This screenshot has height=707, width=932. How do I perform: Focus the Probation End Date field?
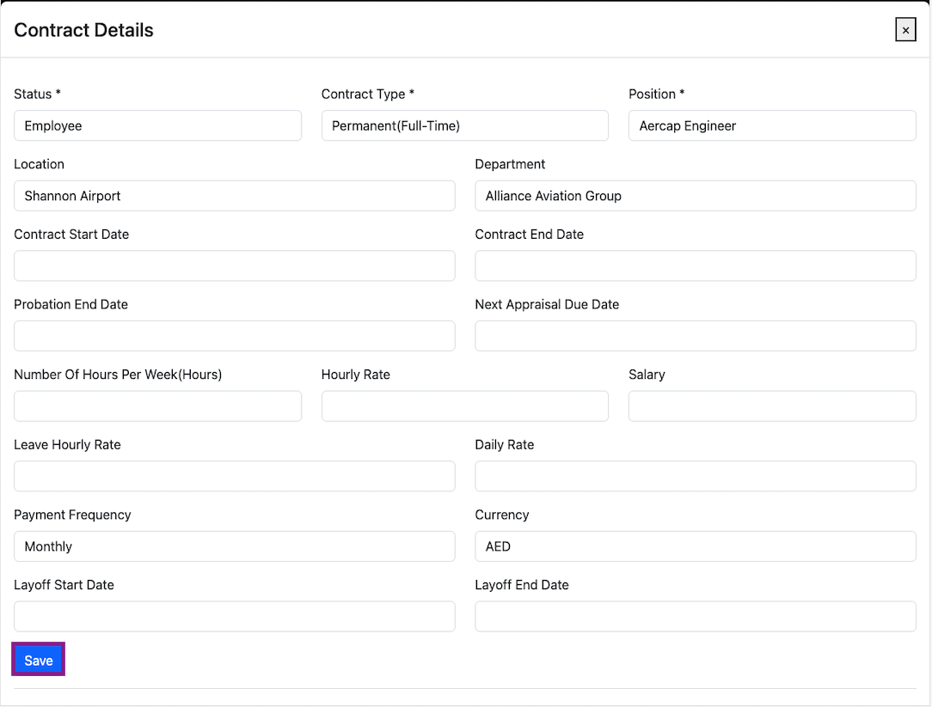point(234,336)
